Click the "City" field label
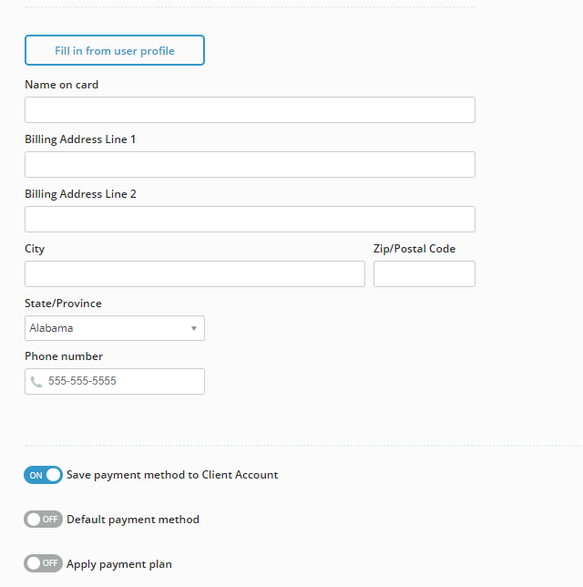 click(35, 249)
